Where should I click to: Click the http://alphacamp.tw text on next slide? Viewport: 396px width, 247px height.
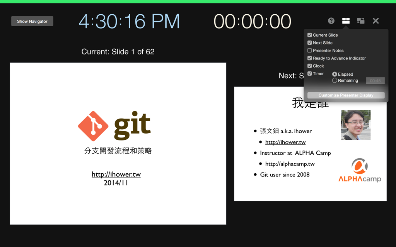pyautogui.click(x=290, y=164)
